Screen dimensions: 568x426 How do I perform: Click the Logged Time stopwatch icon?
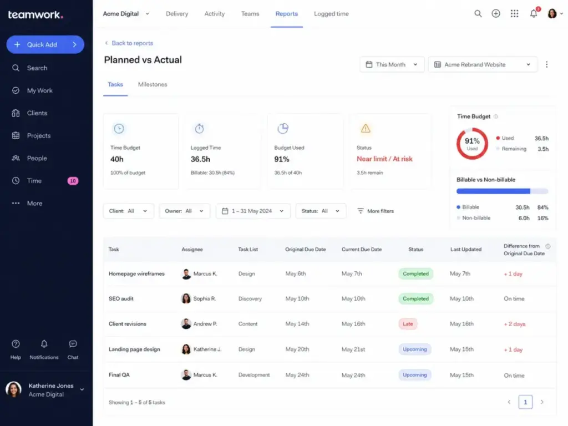click(199, 129)
